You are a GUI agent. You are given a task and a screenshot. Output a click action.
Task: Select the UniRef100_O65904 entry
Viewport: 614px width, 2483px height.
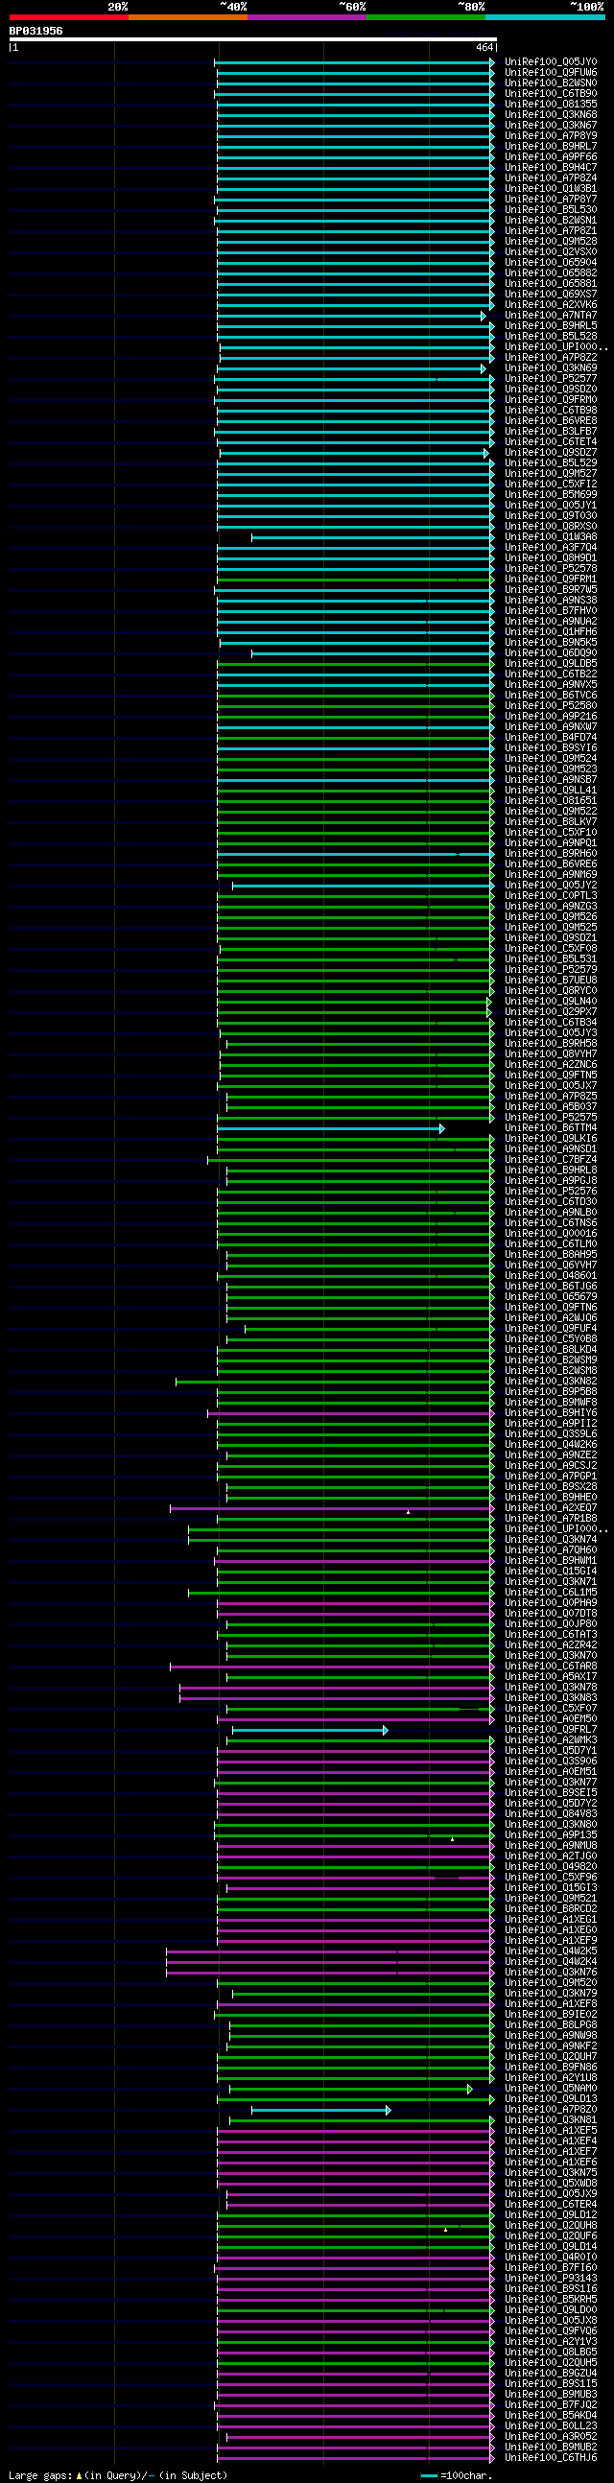551,262
